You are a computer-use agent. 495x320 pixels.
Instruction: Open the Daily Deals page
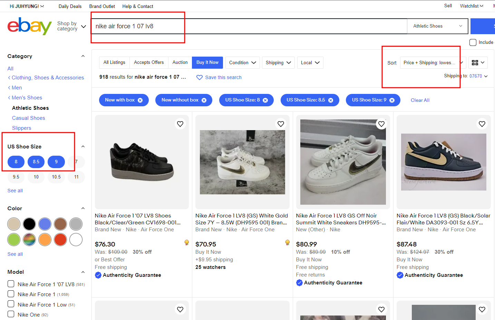pos(70,6)
